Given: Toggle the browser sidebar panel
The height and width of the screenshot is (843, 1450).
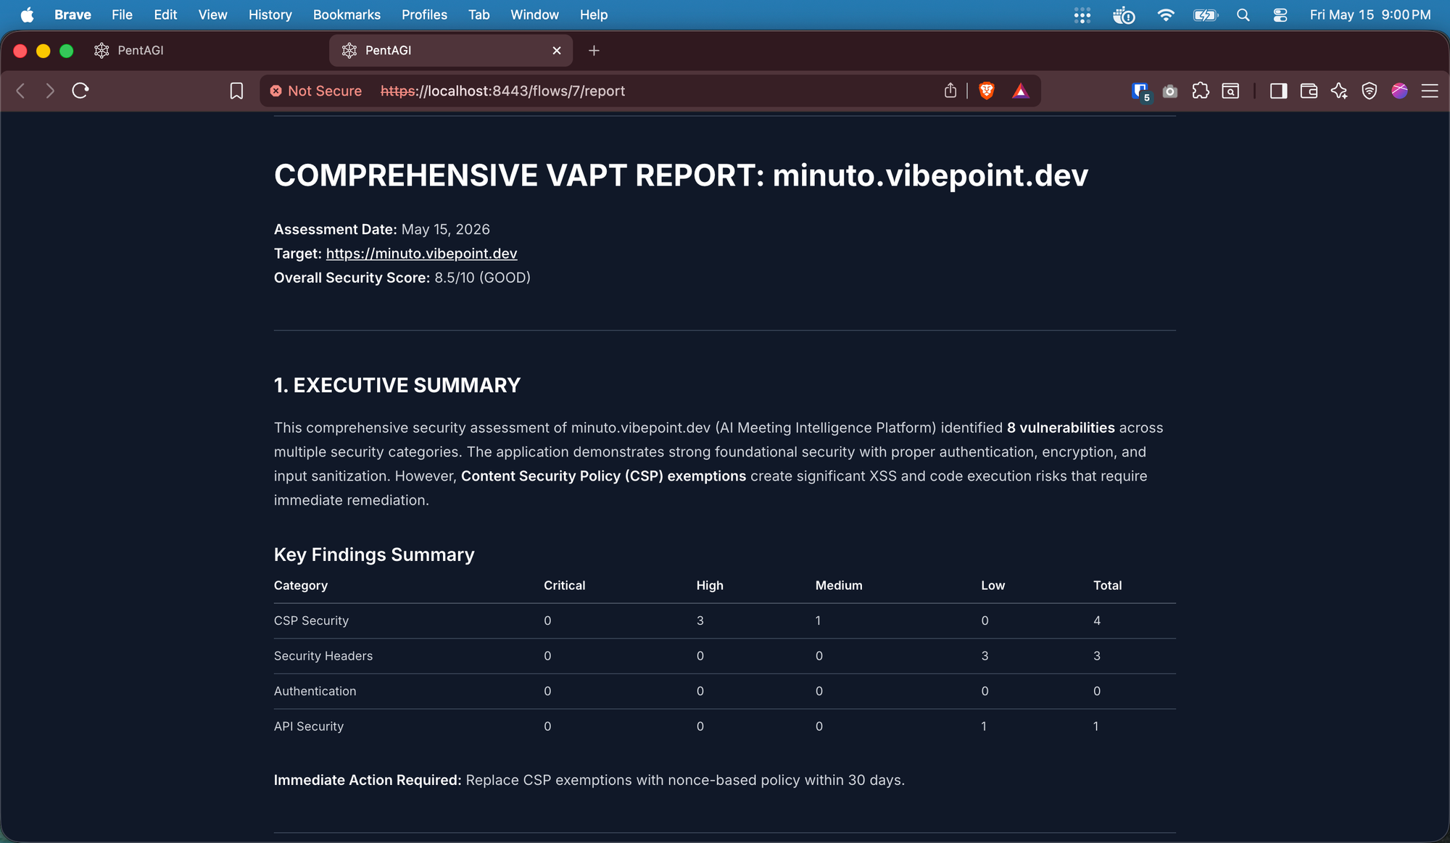Looking at the screenshot, I should coord(1279,91).
